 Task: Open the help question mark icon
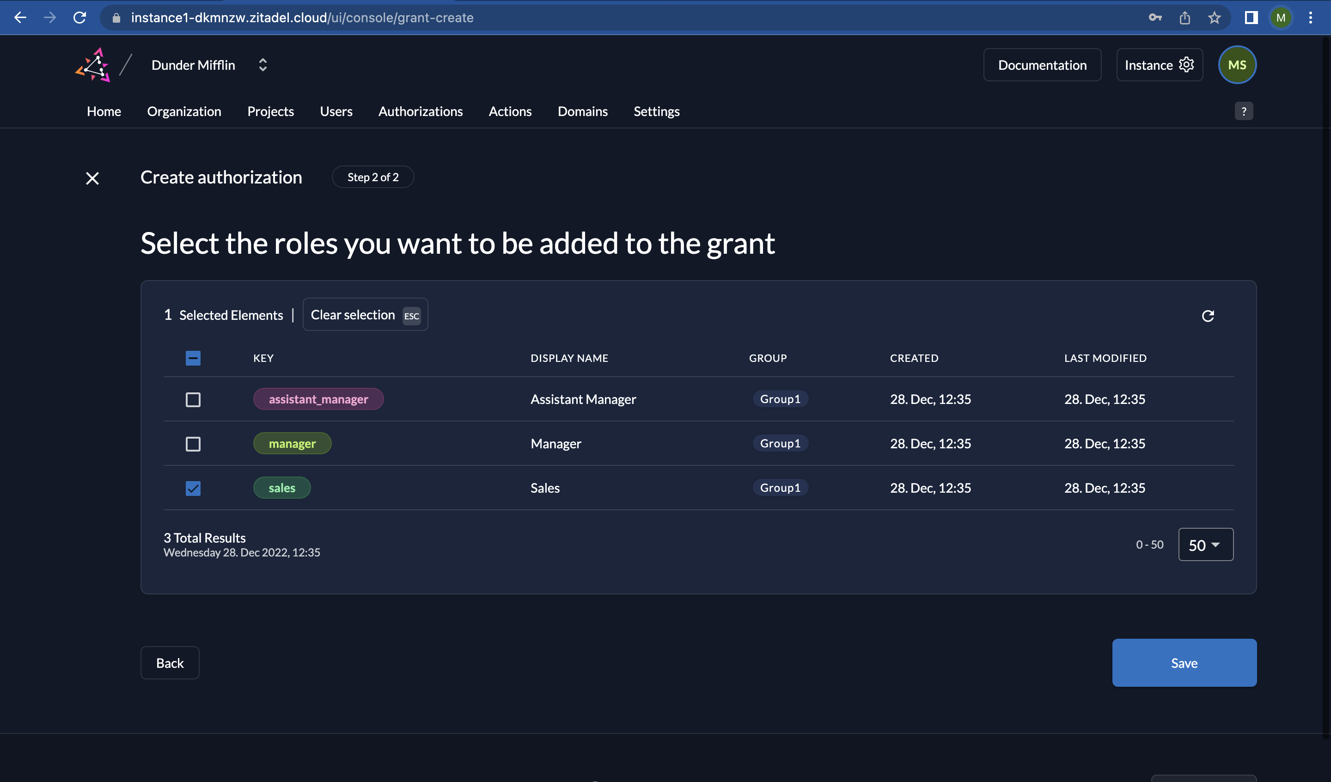pos(1243,111)
